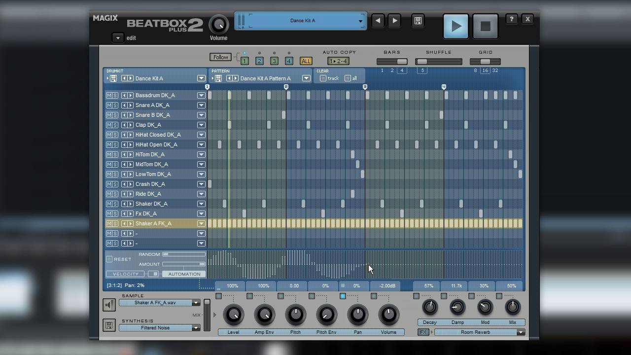
Task: Click the Shuffle slider
Action: [x=439, y=62]
